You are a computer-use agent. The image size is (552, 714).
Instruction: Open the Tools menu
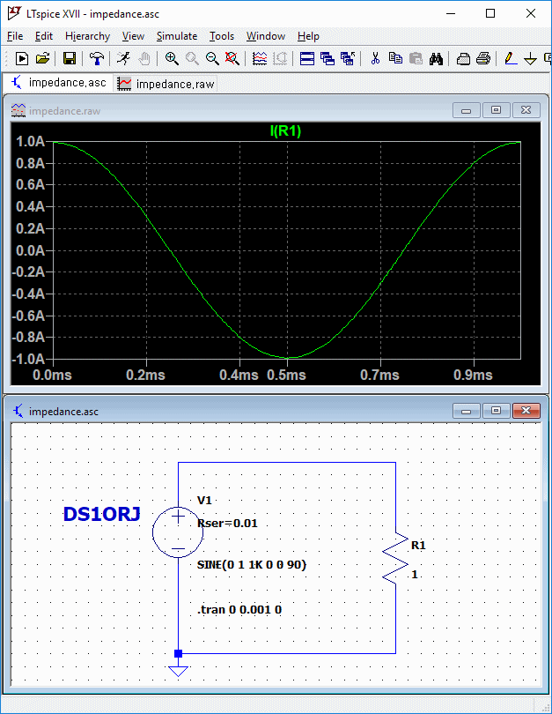(222, 36)
